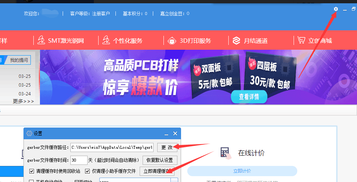Expand the 更多>>> news list

23,101
